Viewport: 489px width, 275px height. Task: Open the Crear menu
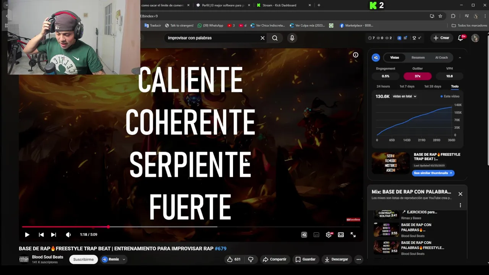coord(441,38)
